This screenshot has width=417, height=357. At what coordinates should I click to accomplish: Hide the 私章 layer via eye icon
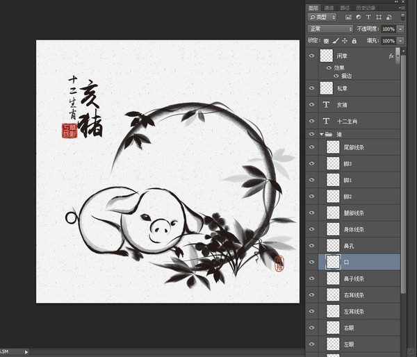click(x=311, y=88)
